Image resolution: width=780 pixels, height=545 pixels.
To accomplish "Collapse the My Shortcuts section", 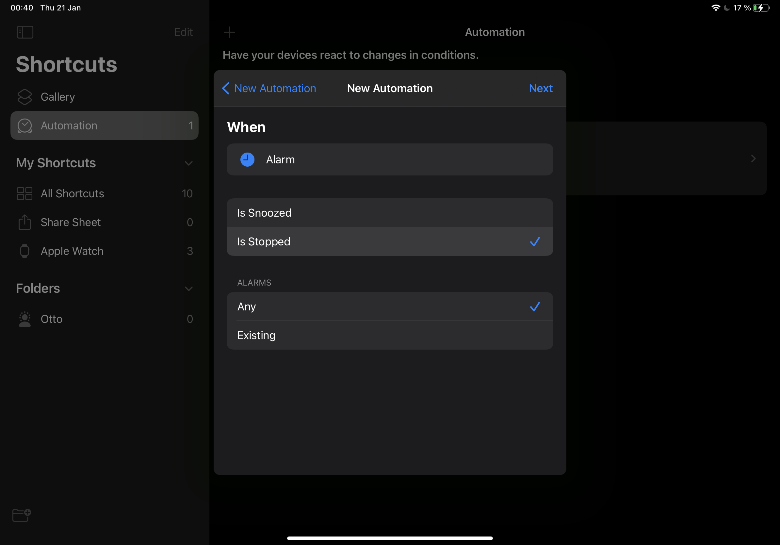I will pos(188,163).
